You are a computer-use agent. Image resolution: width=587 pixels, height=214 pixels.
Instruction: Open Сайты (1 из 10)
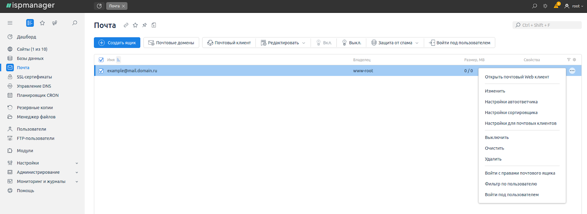(x=32, y=49)
